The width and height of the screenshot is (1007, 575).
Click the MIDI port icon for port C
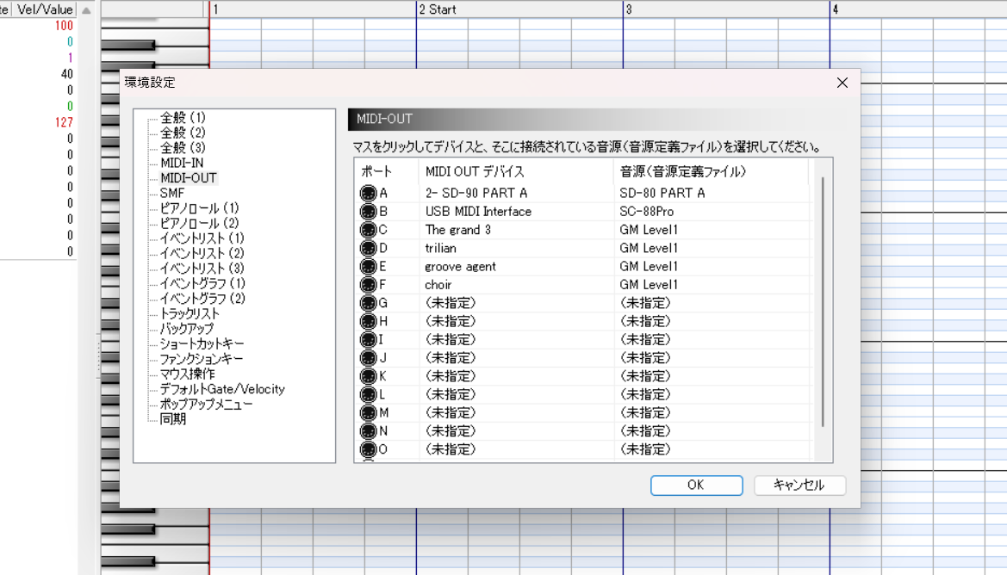point(368,230)
